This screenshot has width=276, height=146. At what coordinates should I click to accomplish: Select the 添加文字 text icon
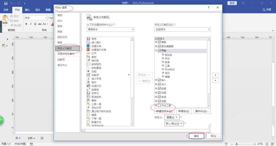[89, 108]
